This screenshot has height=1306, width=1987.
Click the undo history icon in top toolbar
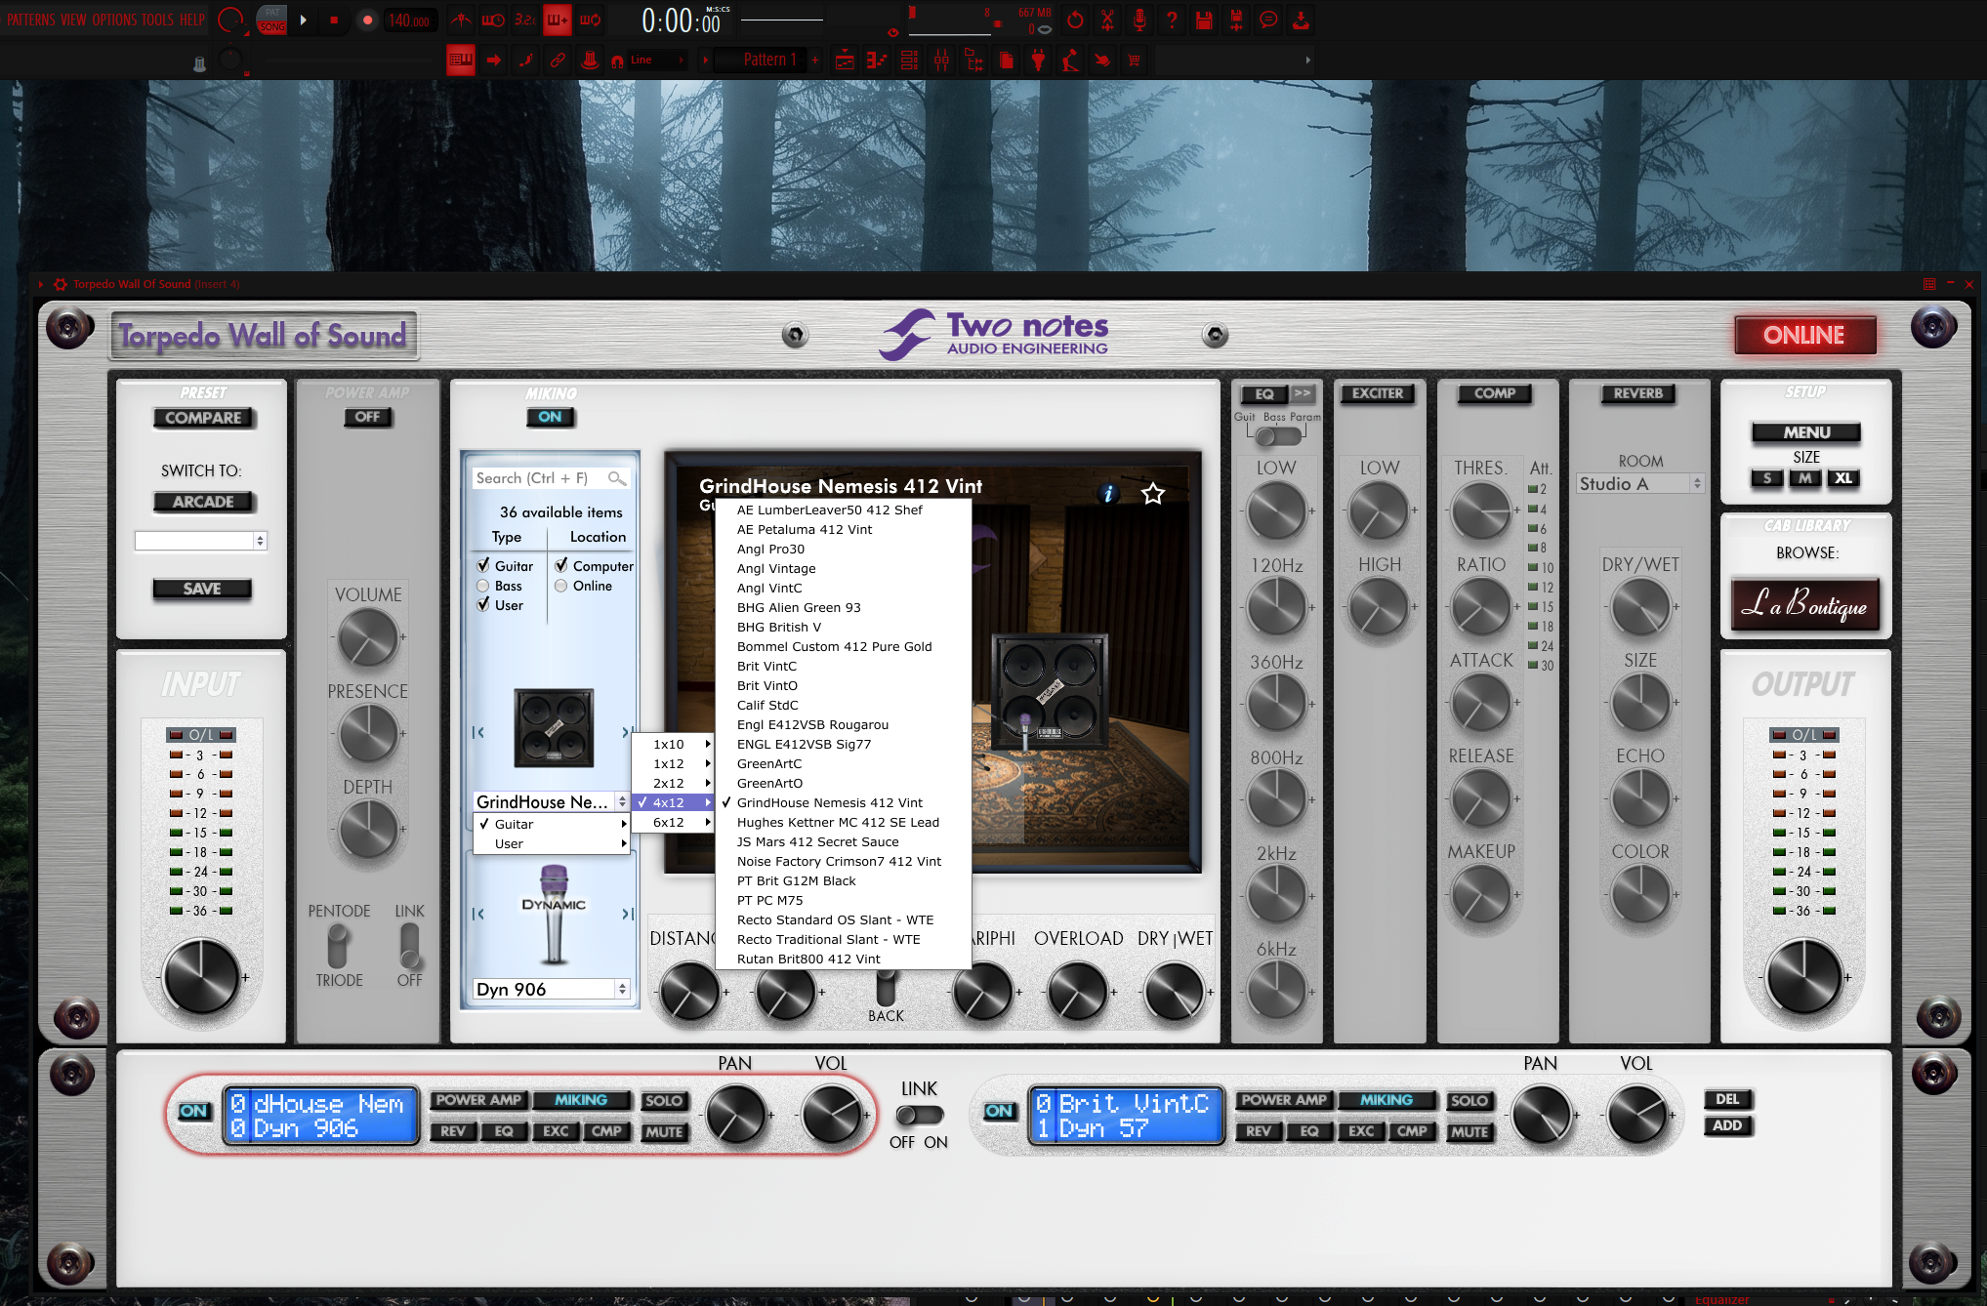coord(1075,20)
